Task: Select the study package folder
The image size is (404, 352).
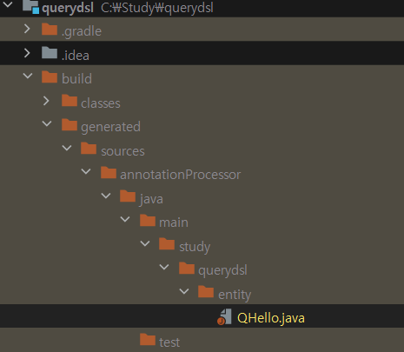Action: pyautogui.click(x=195, y=247)
